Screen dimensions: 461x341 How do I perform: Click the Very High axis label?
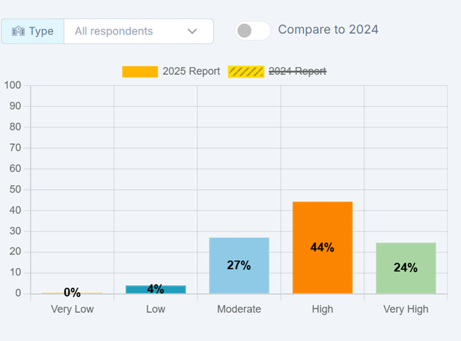pyautogui.click(x=406, y=309)
